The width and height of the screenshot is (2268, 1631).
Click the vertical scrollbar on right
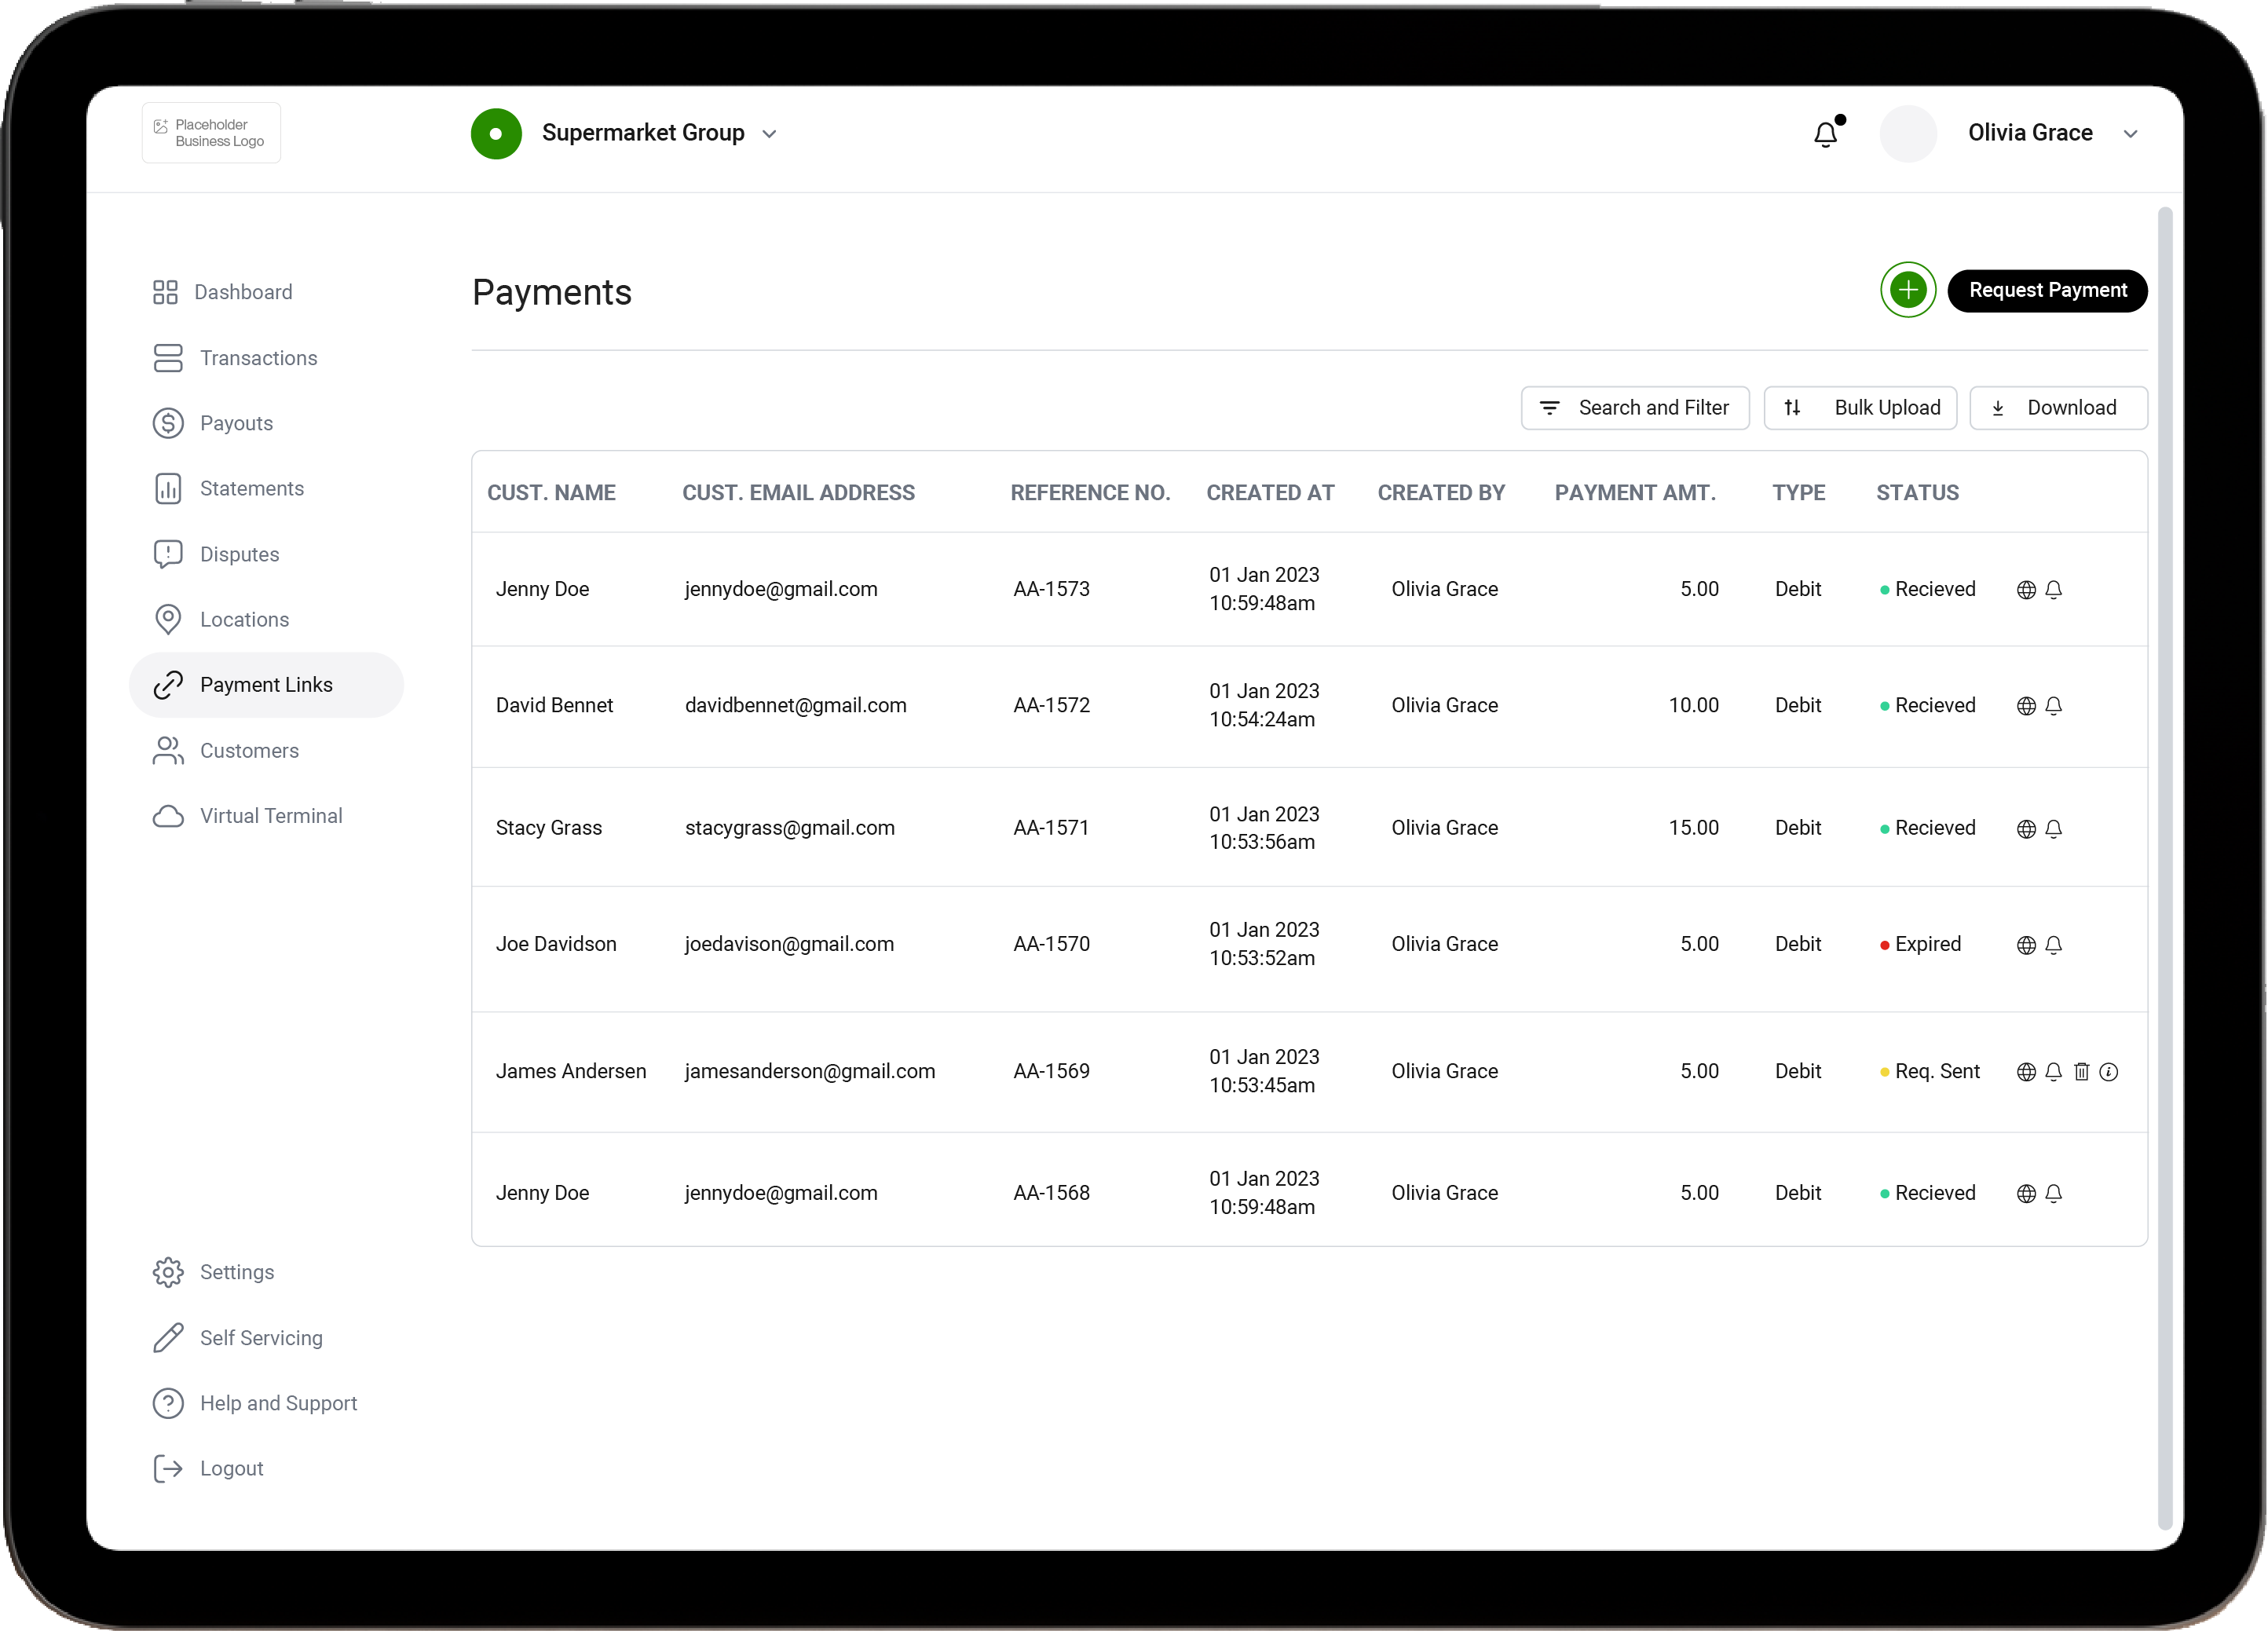(x=2165, y=868)
